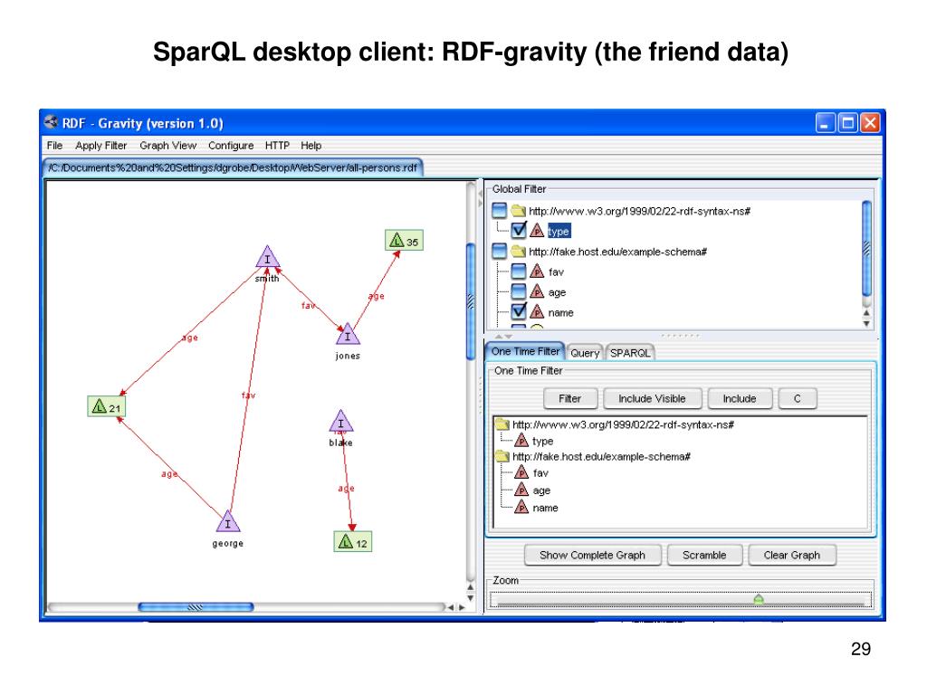The height and width of the screenshot is (695, 927).
Task: Open the Graph View menu
Action: [x=167, y=146]
